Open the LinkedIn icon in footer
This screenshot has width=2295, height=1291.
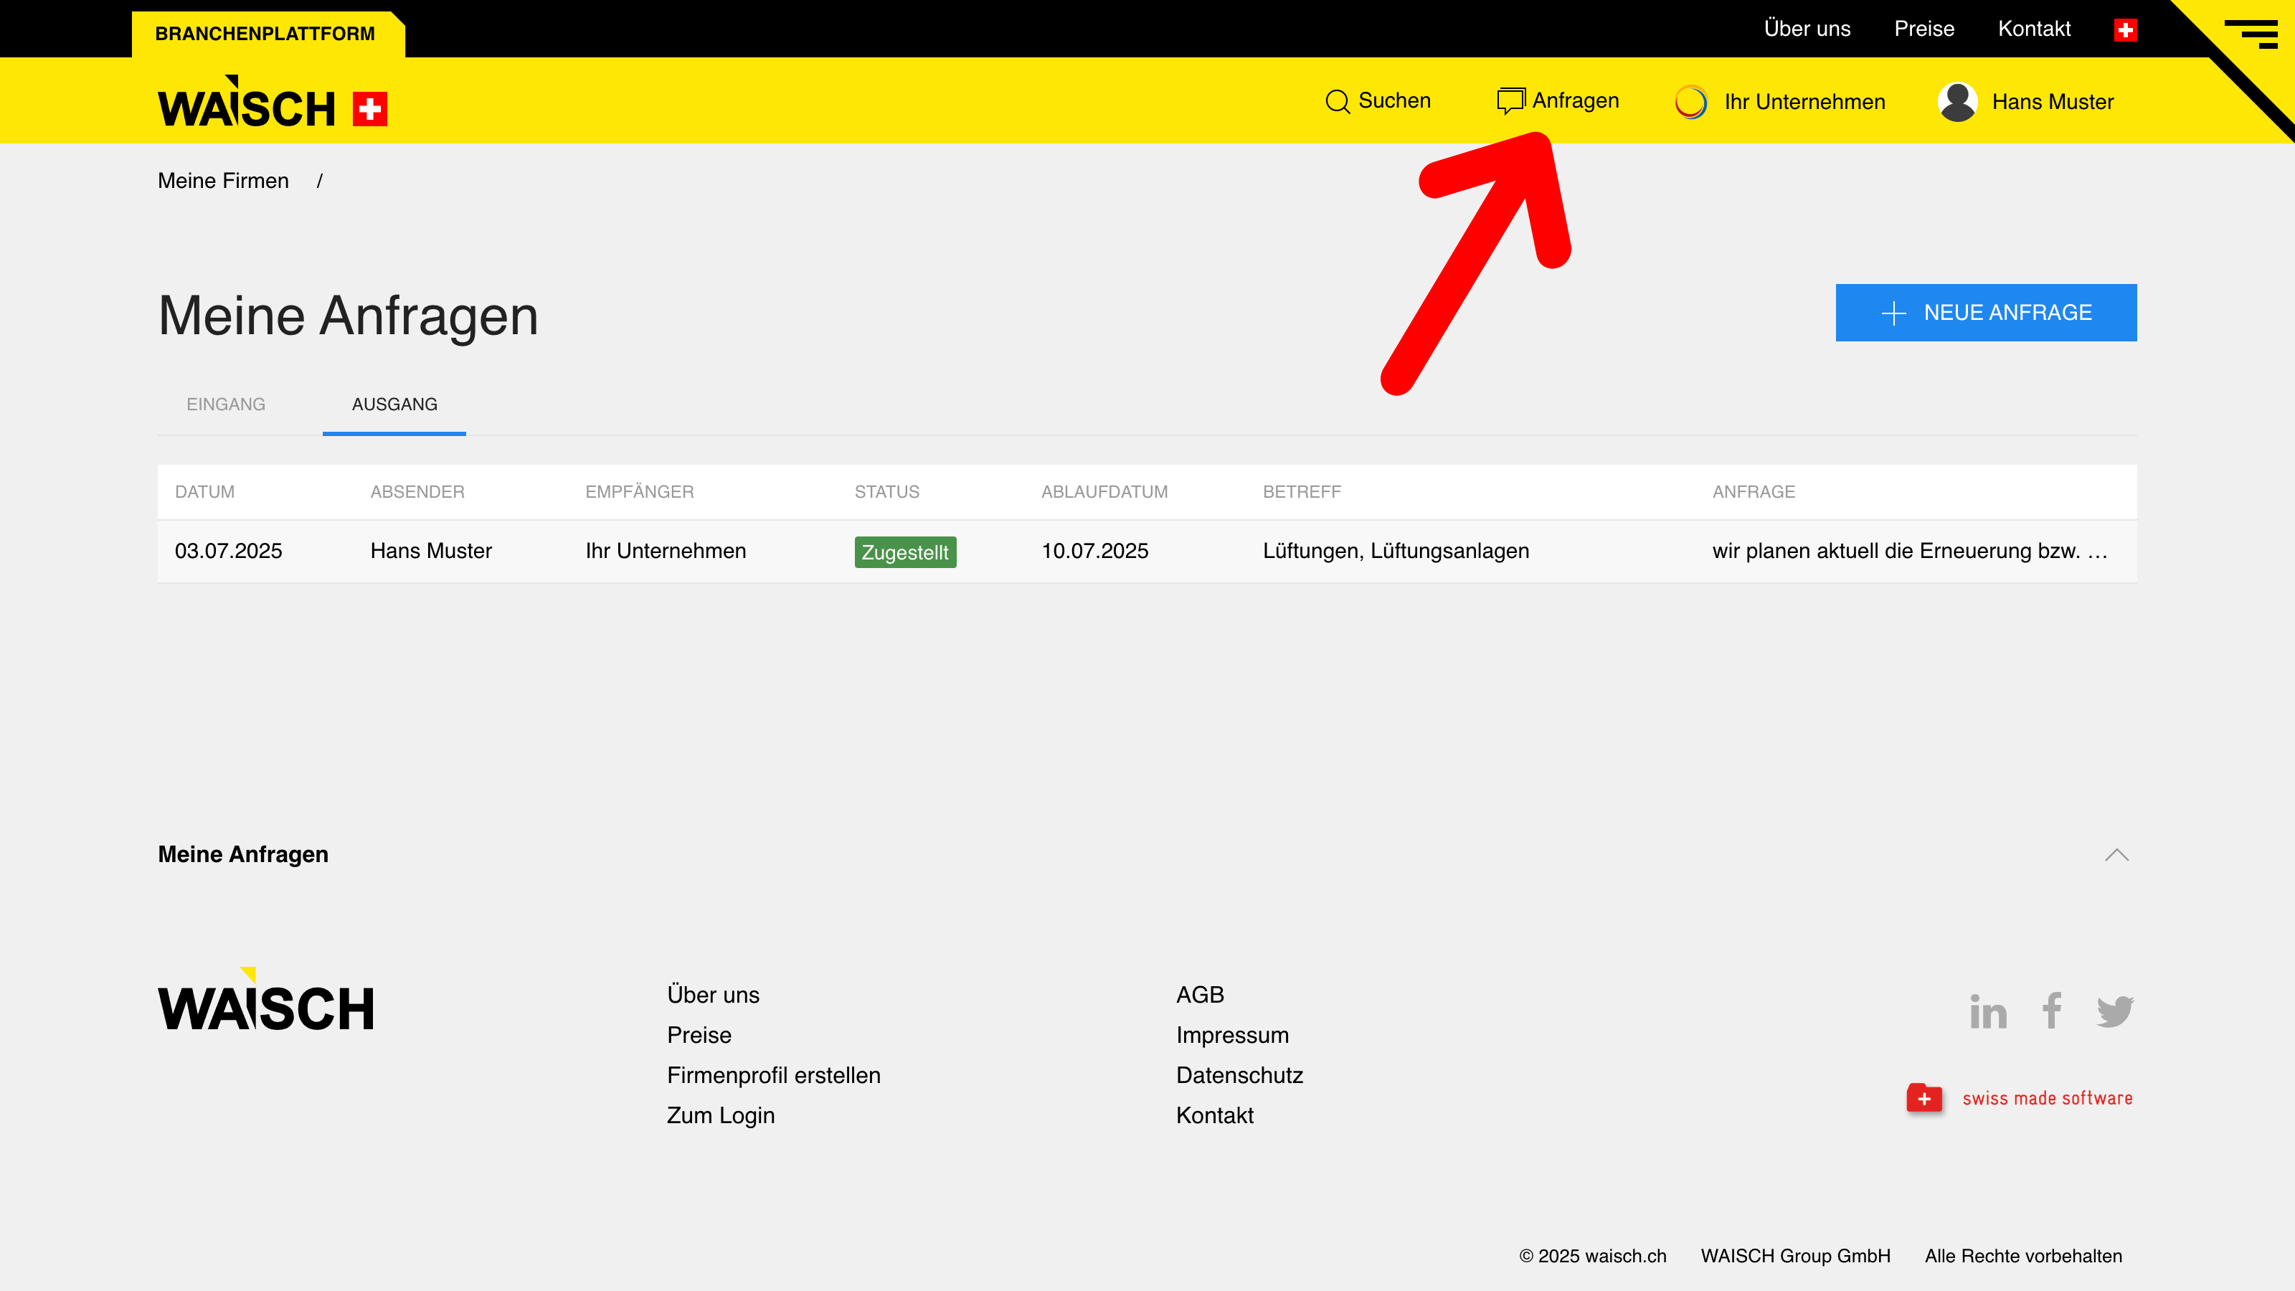1987,1011
